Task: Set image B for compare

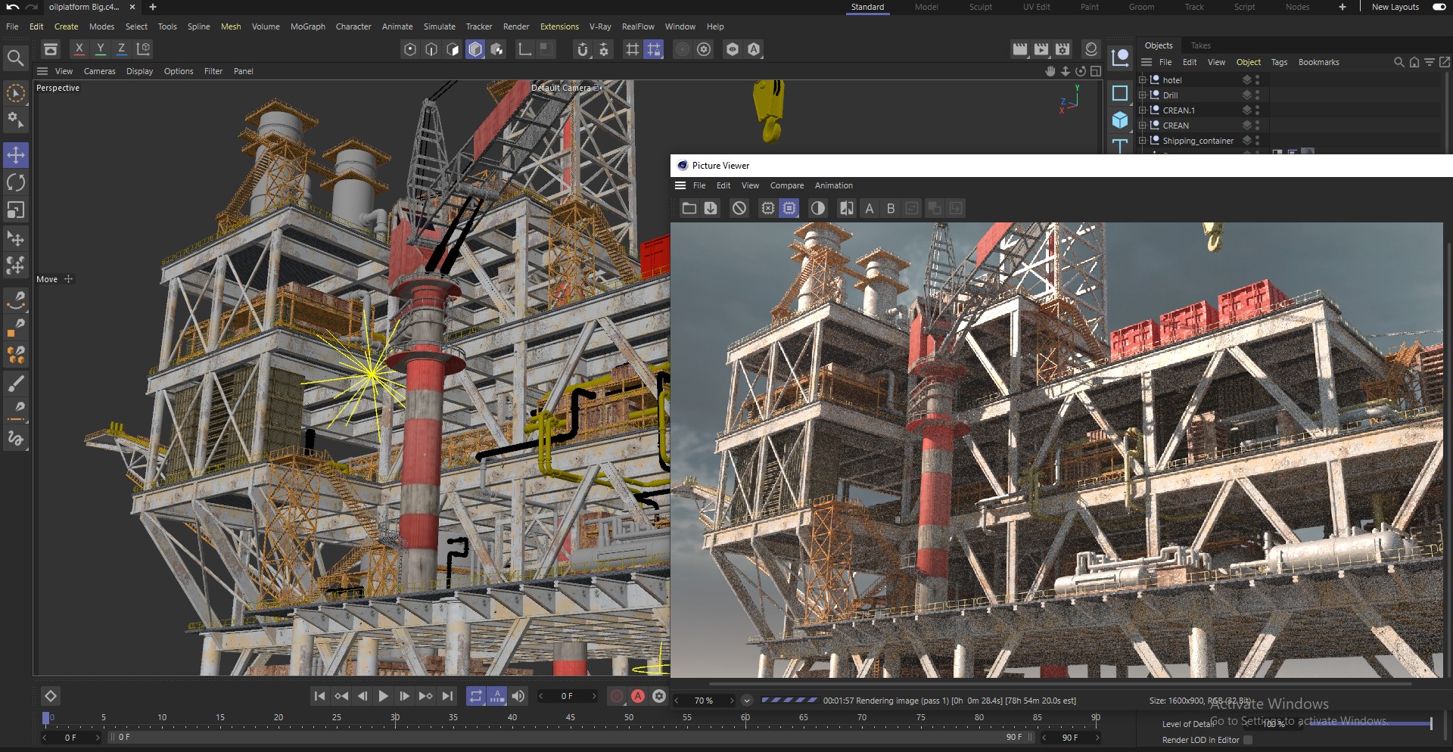Action: point(891,208)
